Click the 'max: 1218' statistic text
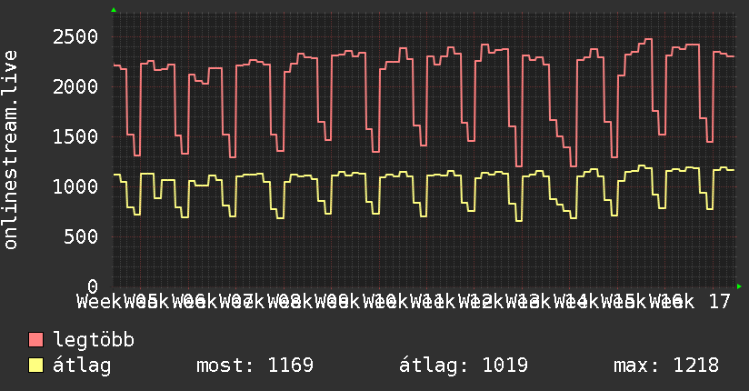Screen dimensions: 749x391 point(666,366)
